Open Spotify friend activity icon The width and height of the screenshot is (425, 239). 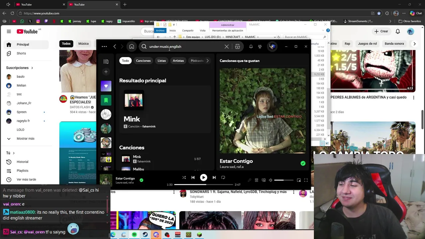260,46
